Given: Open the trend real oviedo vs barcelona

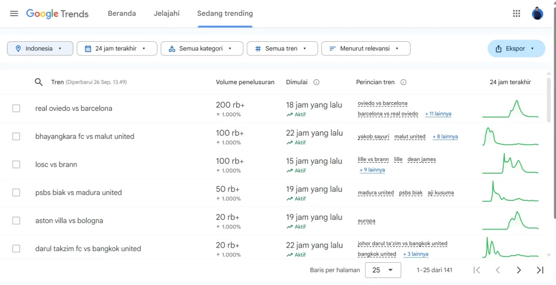Looking at the screenshot, I should coord(74,109).
